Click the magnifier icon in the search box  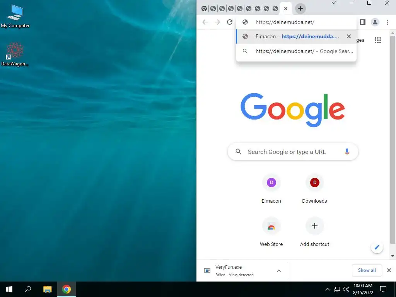(x=238, y=152)
